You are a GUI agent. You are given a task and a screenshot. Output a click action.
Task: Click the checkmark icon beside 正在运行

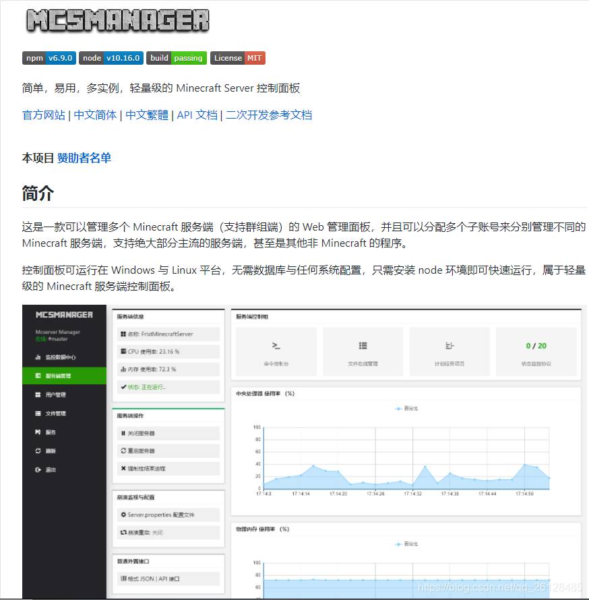click(x=123, y=387)
